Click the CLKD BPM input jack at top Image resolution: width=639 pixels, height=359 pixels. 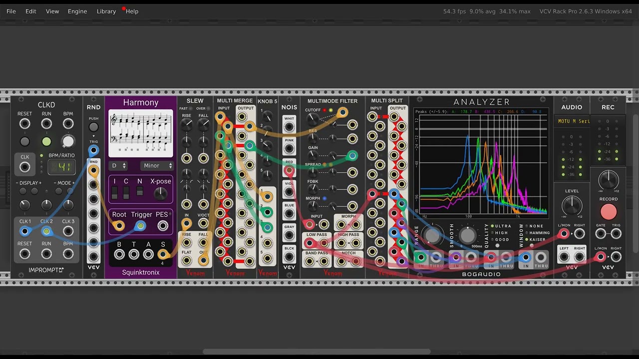click(68, 124)
